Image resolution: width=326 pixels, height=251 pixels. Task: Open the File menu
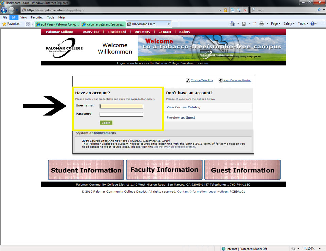tap(5, 17)
